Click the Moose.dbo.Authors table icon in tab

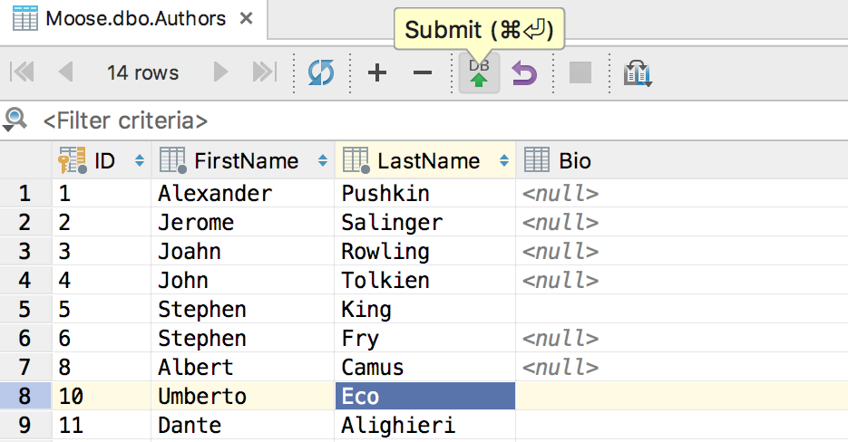point(24,18)
